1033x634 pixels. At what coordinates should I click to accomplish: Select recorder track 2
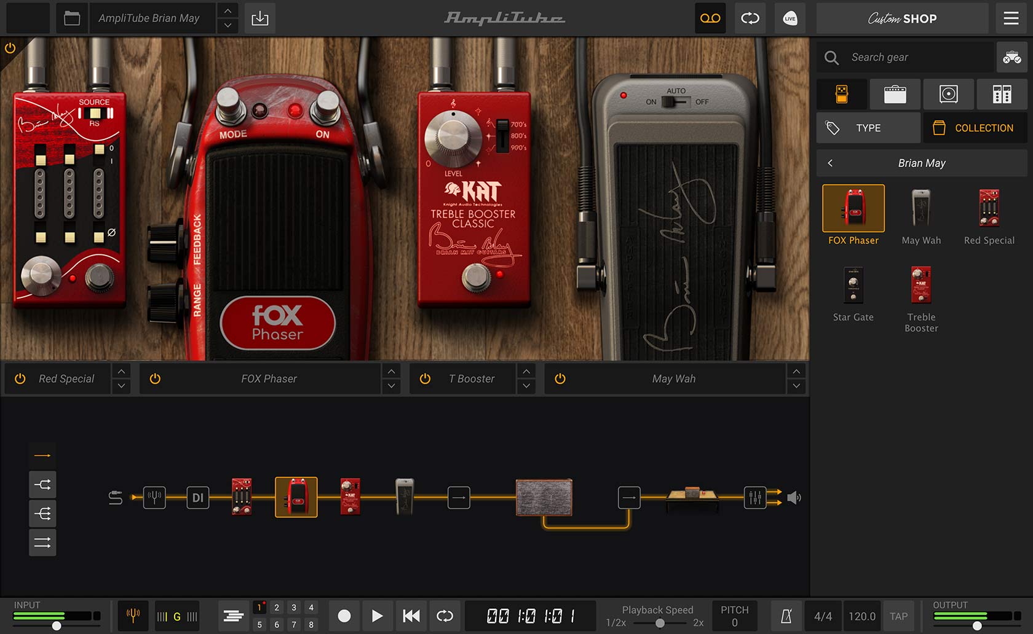[x=277, y=608]
